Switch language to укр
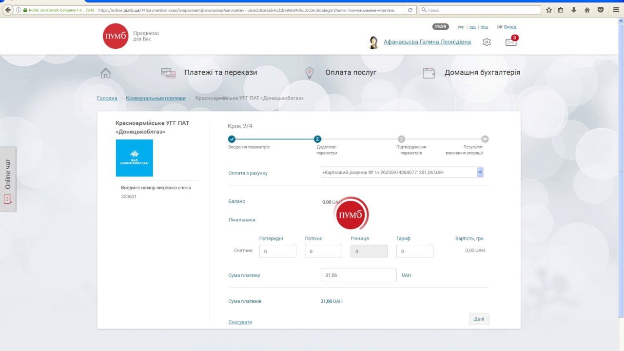This screenshot has height=351, width=624. [x=461, y=27]
